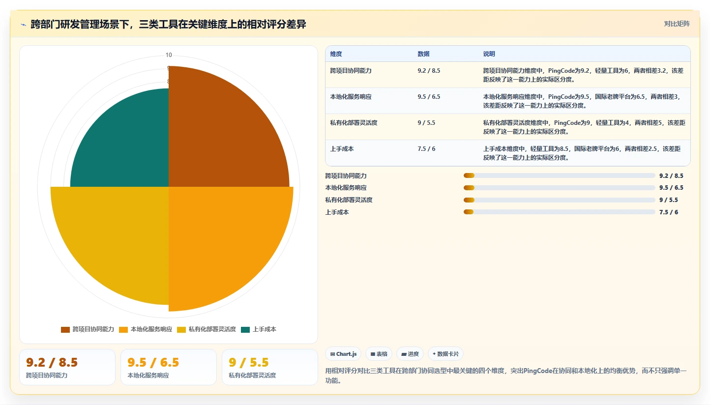Click the 对比矩阵 tag in the header
The height and width of the screenshot is (405, 710).
[x=677, y=24]
